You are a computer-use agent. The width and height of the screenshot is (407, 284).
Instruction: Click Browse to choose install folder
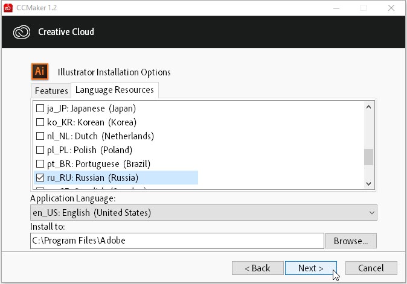(351, 241)
